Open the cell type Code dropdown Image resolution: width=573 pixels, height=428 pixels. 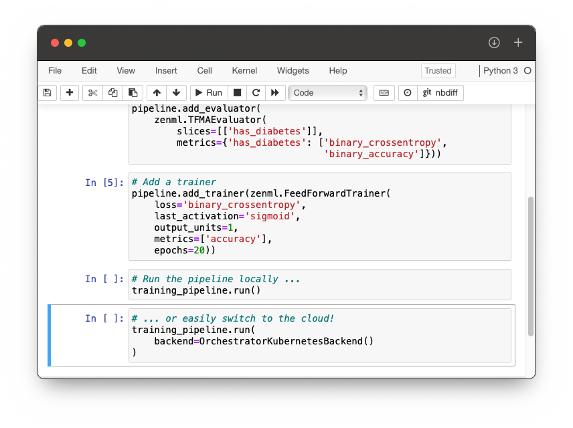coord(328,93)
